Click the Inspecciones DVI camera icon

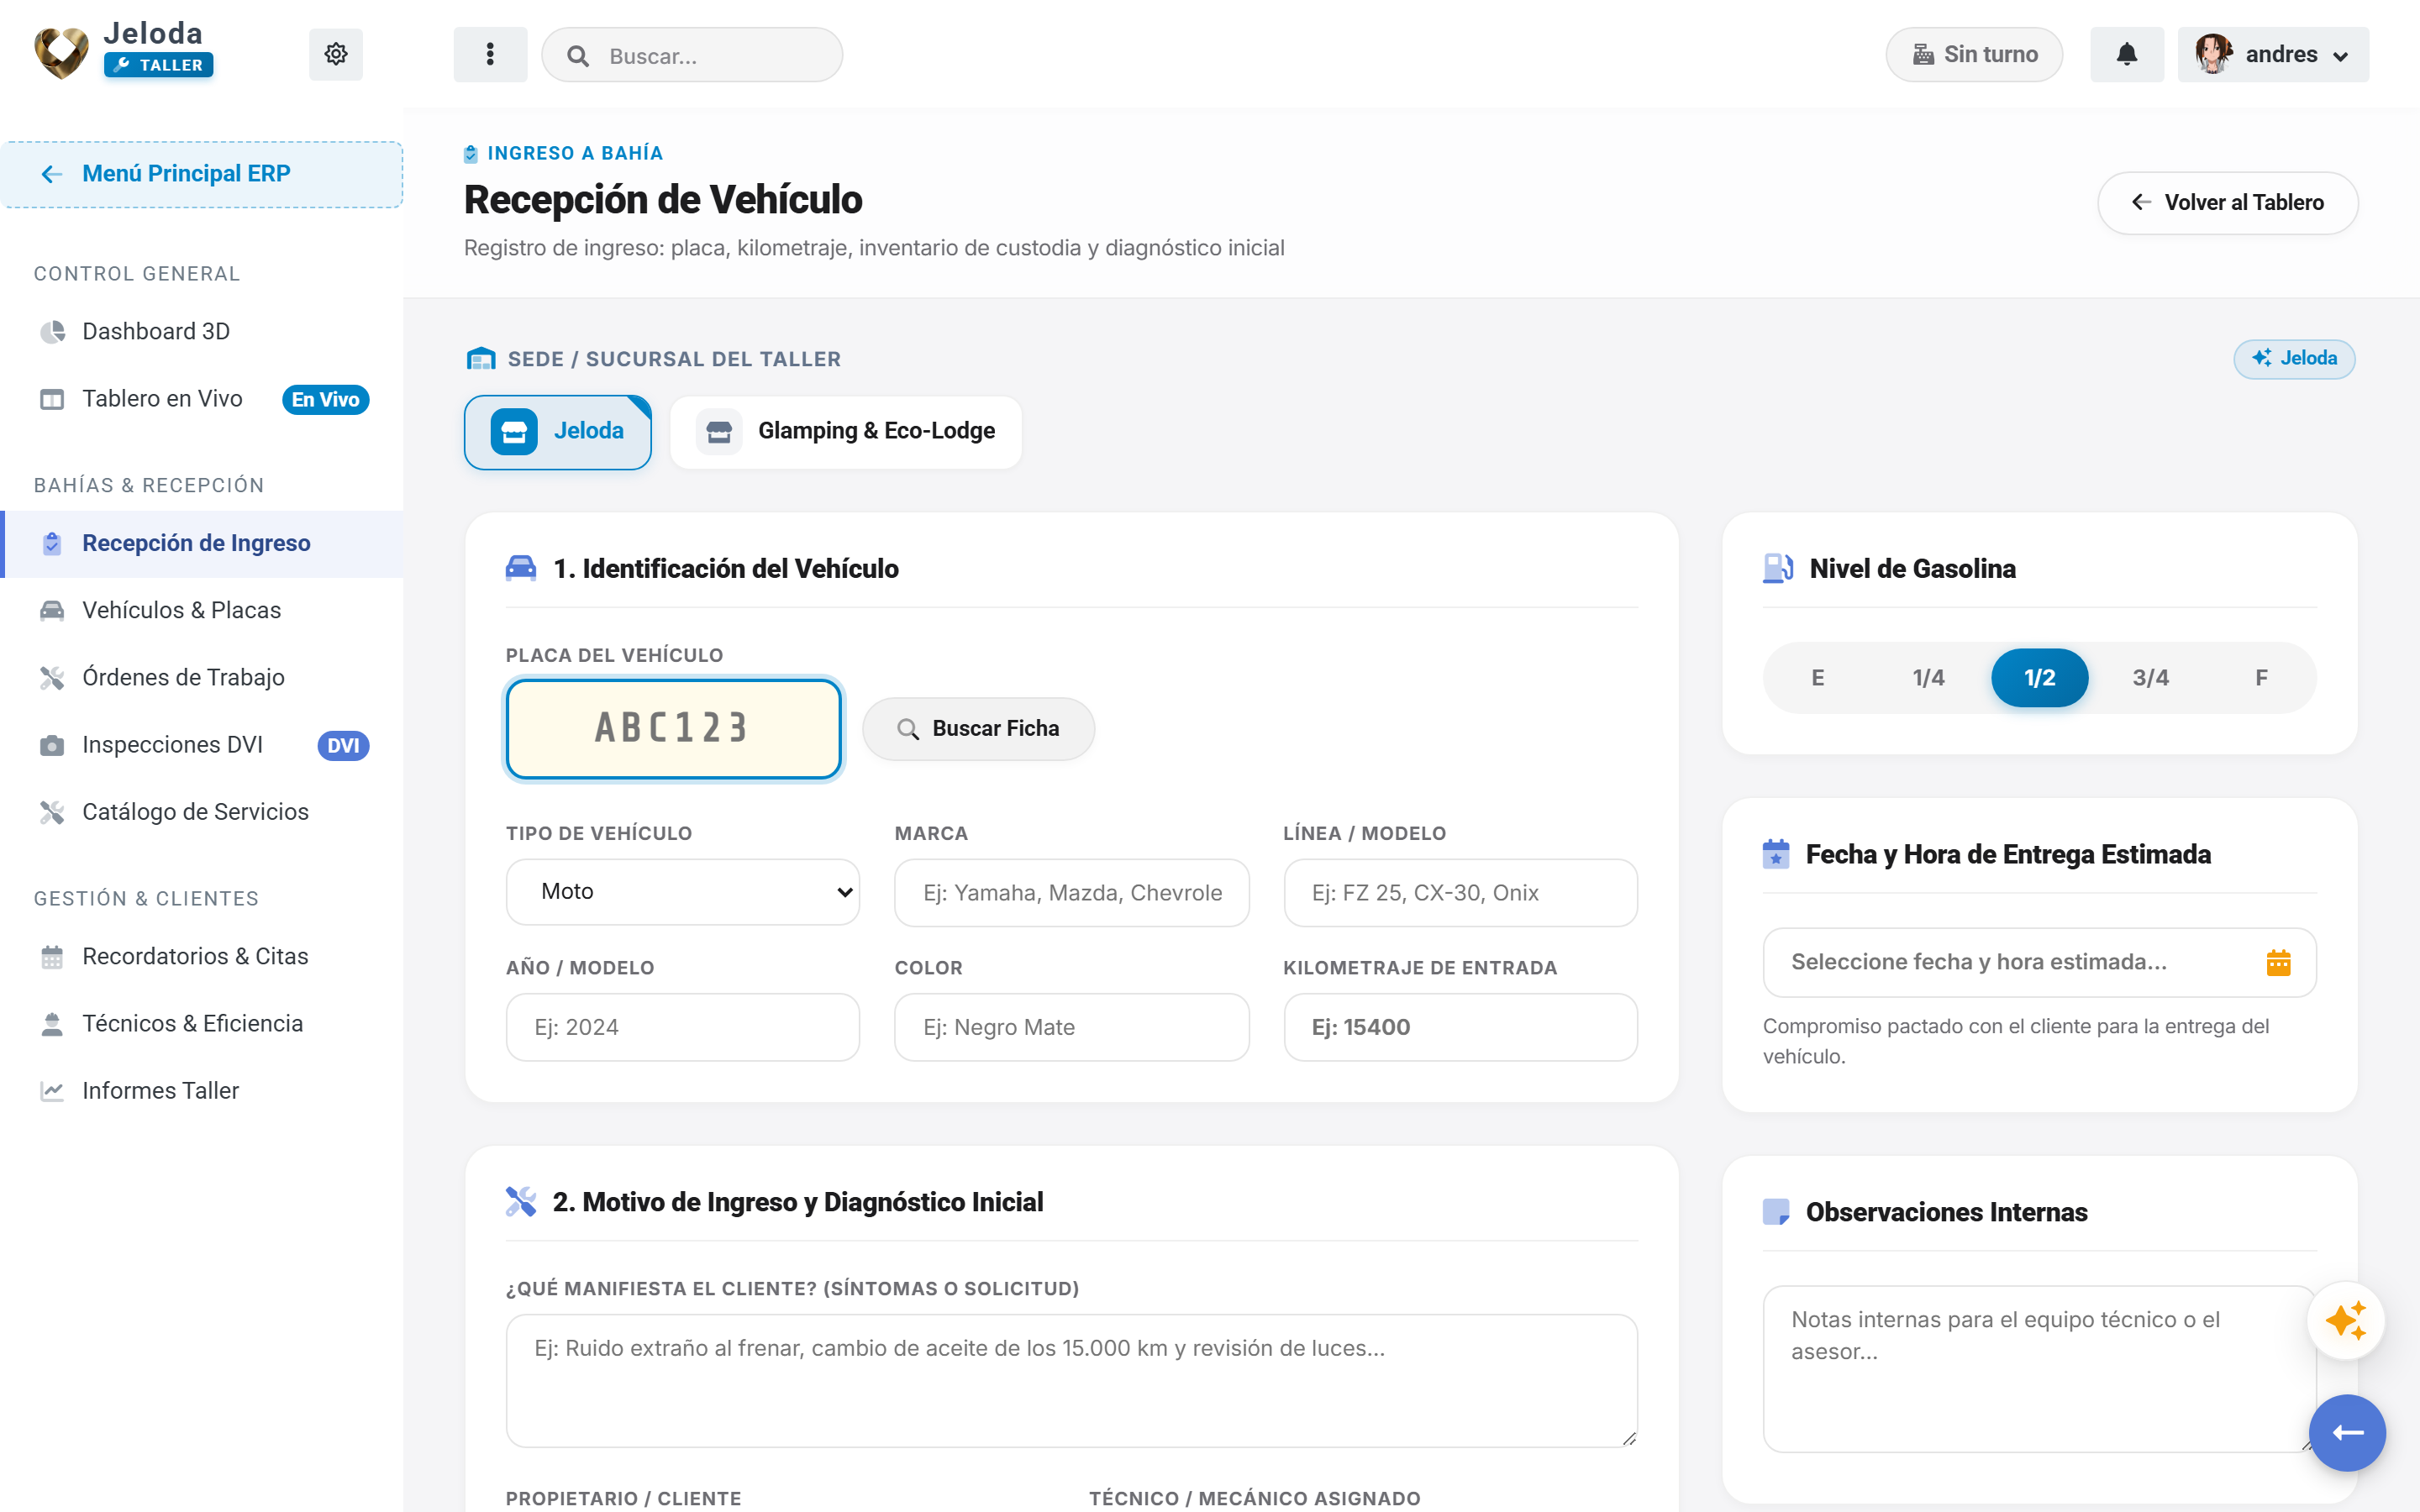(x=52, y=745)
